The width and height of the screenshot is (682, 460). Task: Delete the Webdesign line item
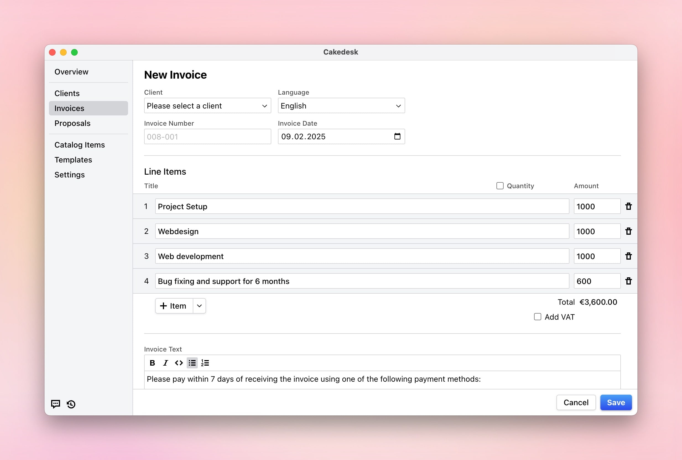tap(628, 231)
